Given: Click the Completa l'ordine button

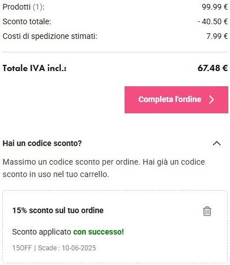Looking at the screenshot, I should [x=176, y=100].
